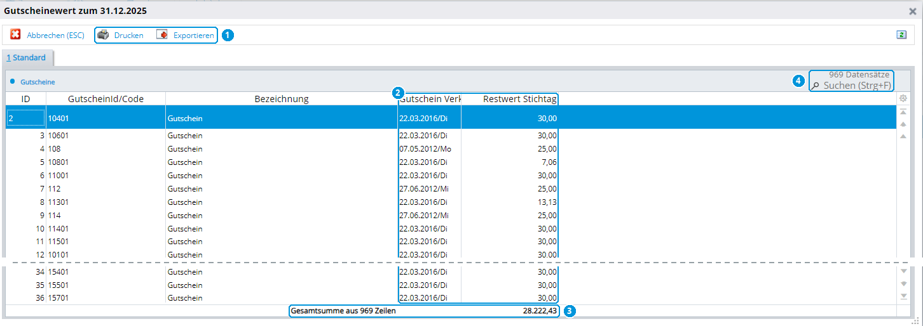Screen dimensions: 923x326
Task: Click the page-down arrow in the navigator
Action: (903, 284)
